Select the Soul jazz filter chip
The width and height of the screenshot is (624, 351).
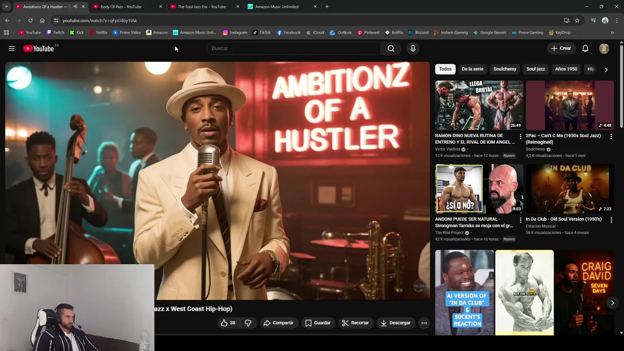[x=535, y=69]
